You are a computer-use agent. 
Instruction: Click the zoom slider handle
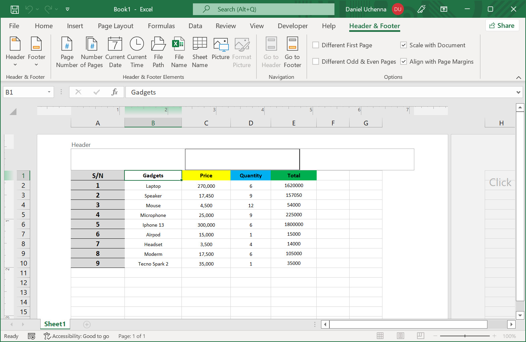point(465,336)
